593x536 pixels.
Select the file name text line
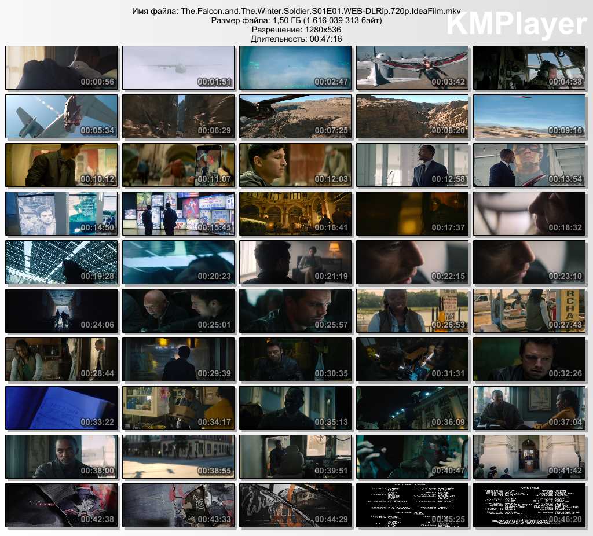point(296,12)
